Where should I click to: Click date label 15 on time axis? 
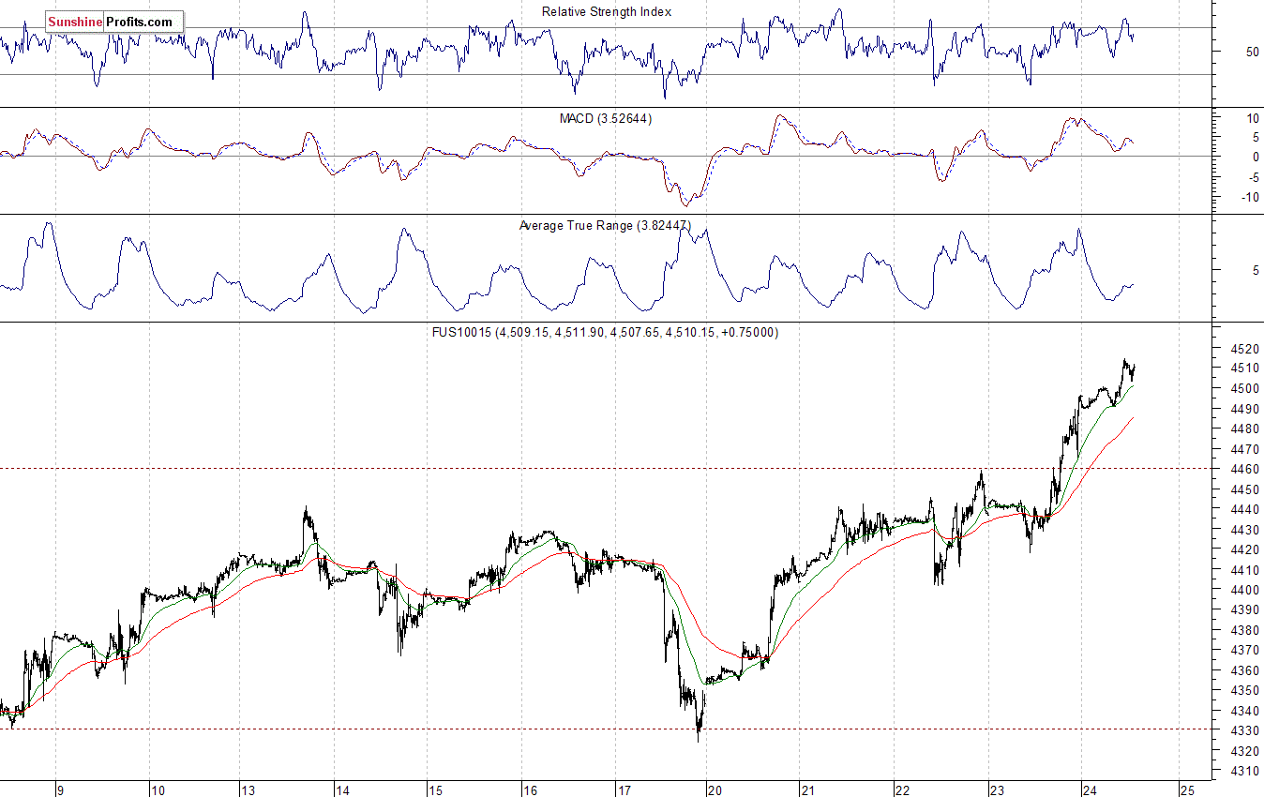coord(435,789)
